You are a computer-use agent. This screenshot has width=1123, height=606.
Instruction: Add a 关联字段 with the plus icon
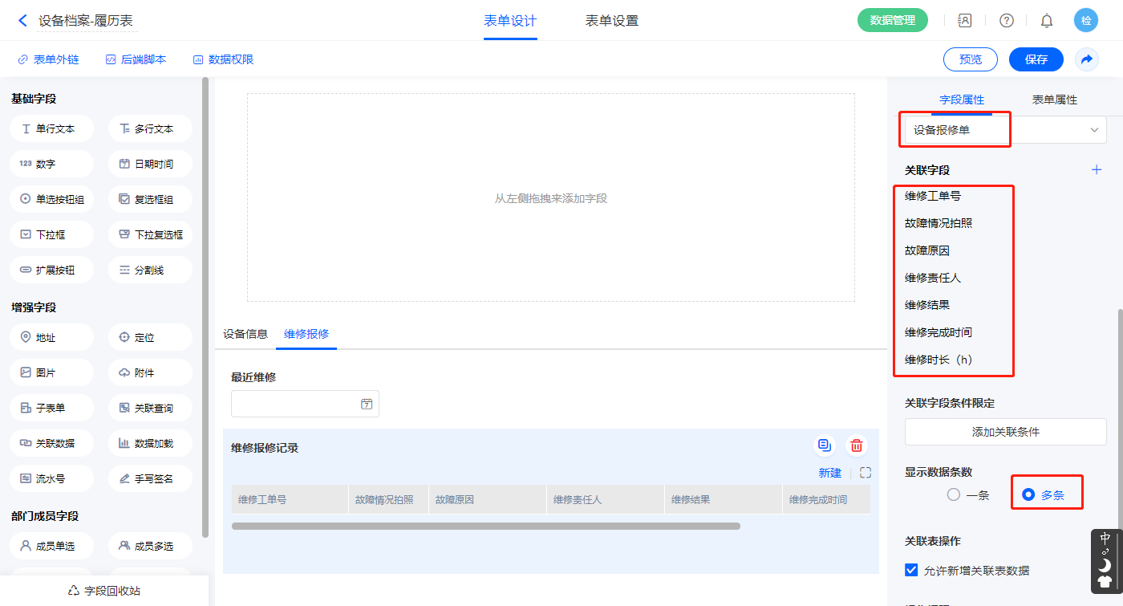click(x=1097, y=170)
